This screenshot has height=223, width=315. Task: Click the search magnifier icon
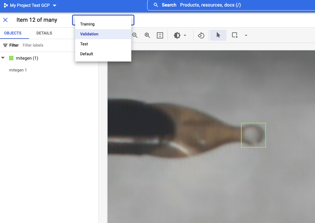pos(156,5)
